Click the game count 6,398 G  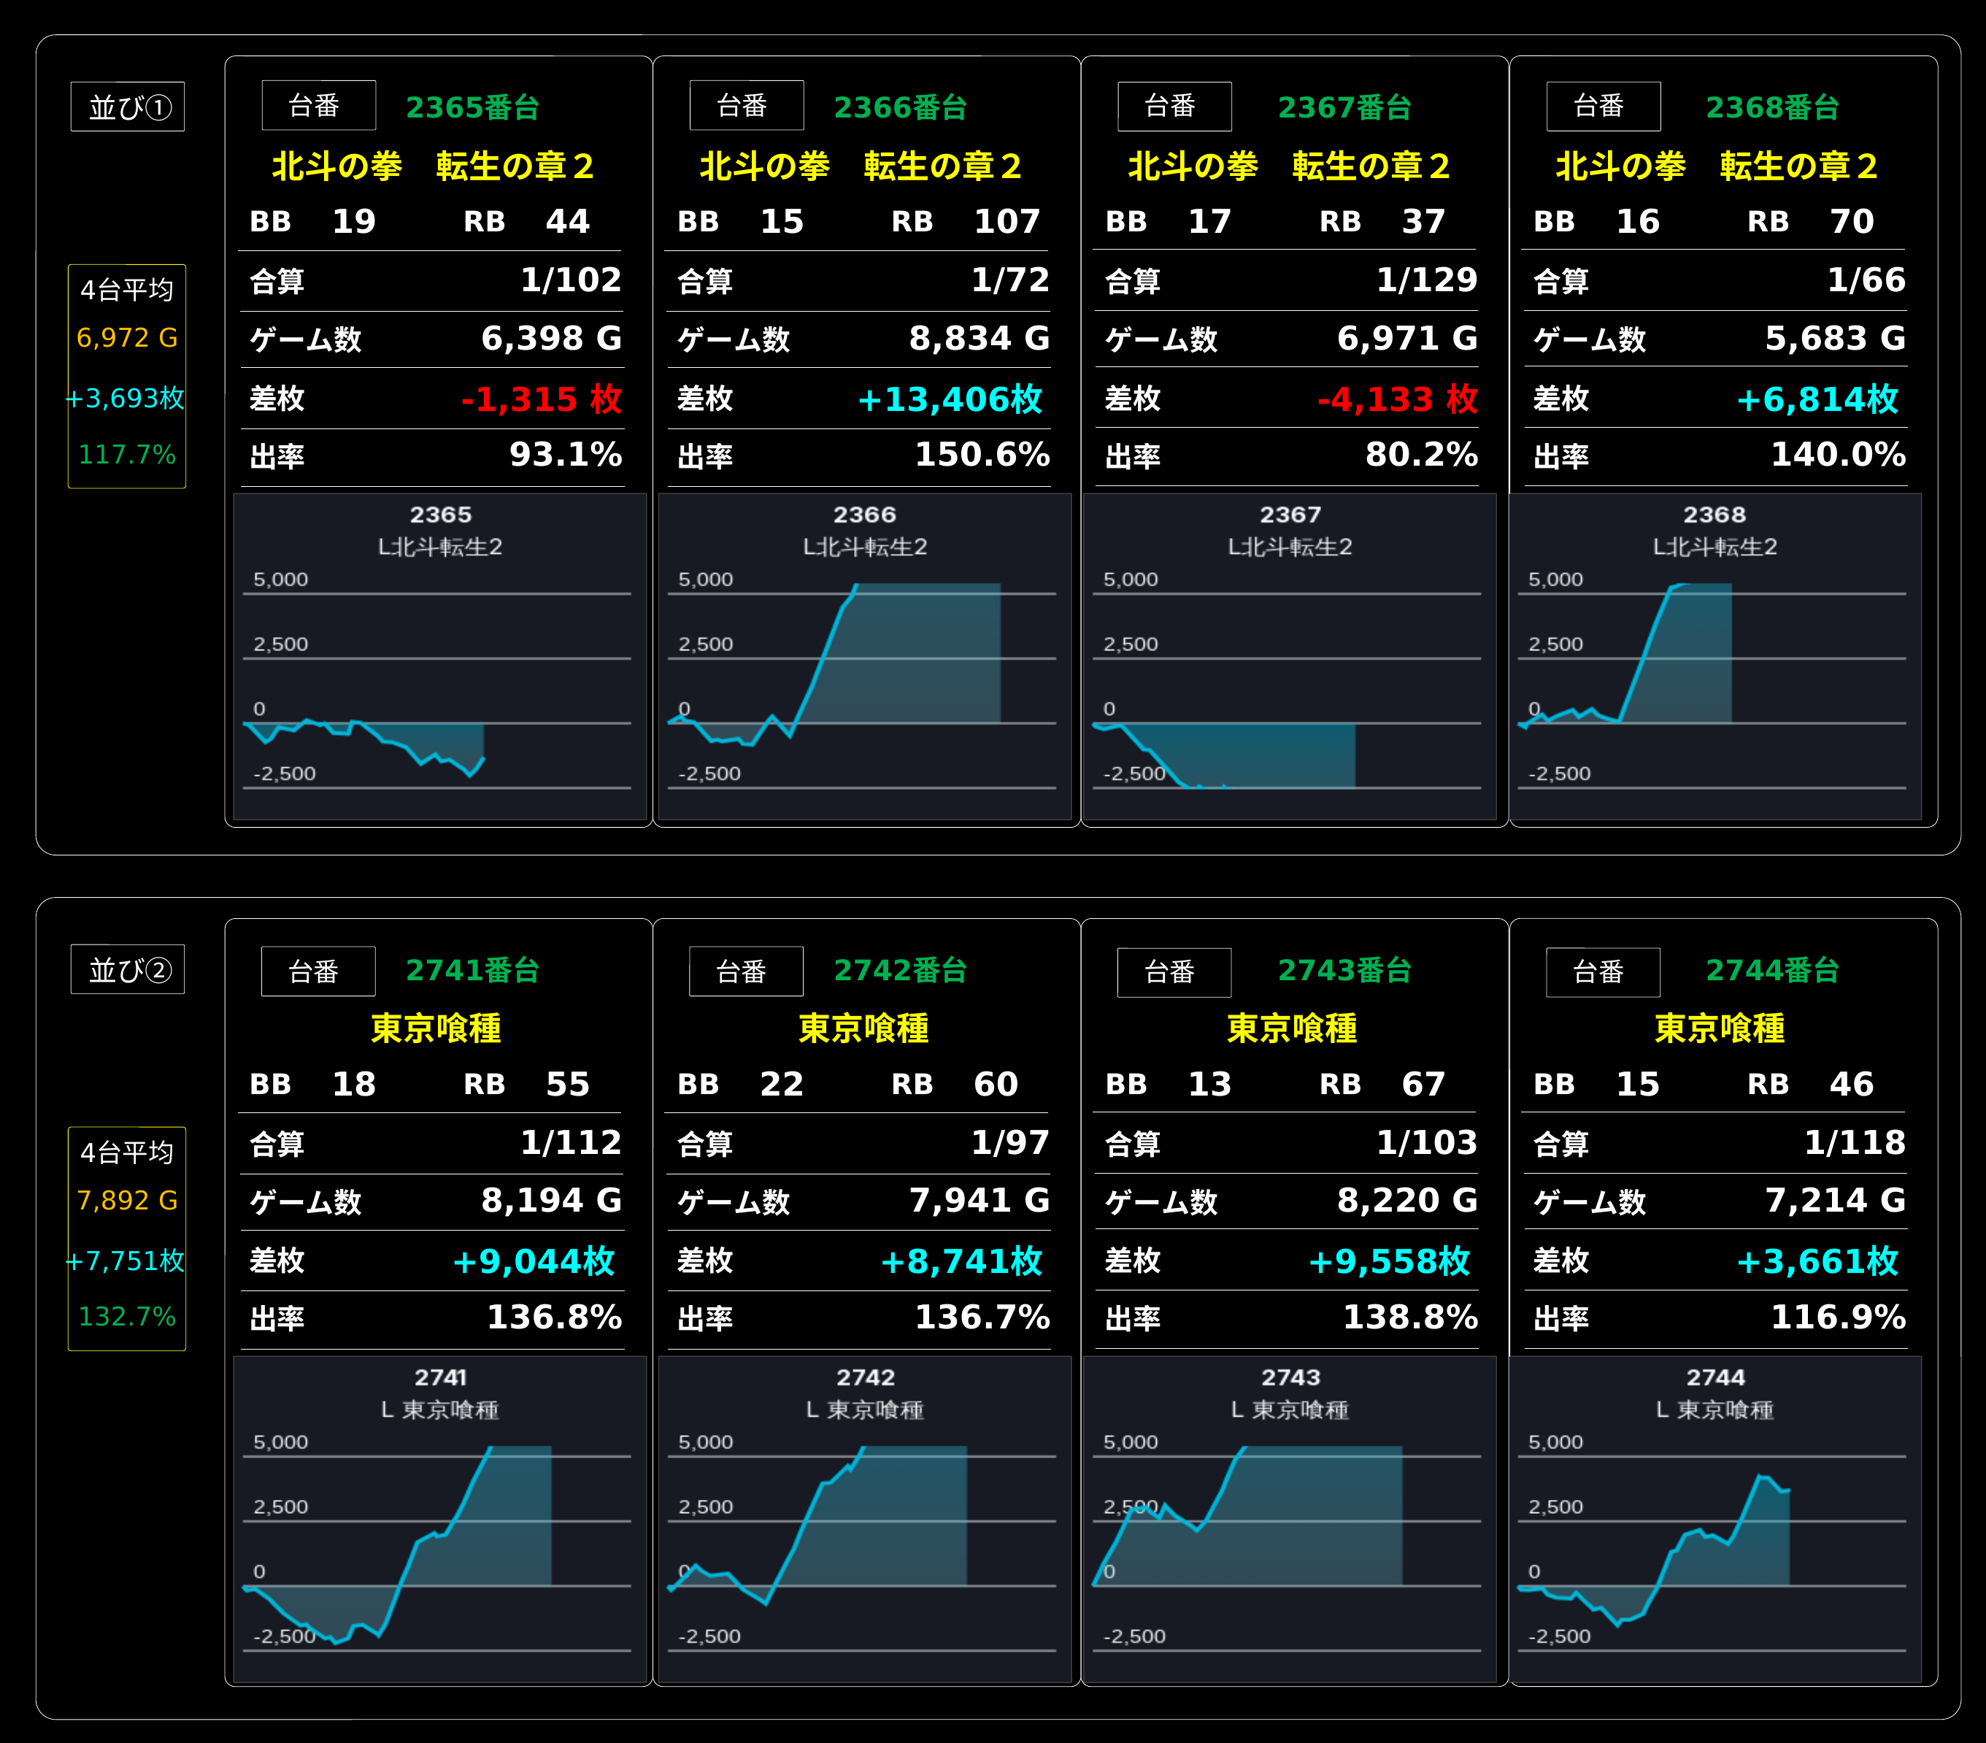552,338
